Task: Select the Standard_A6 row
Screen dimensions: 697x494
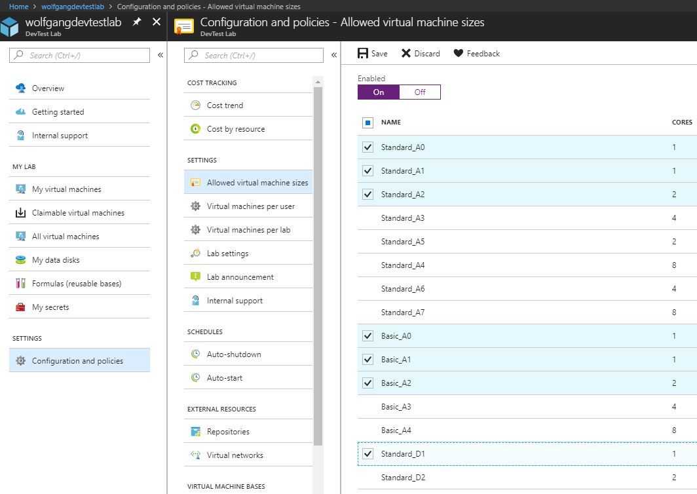Action: click(527, 288)
